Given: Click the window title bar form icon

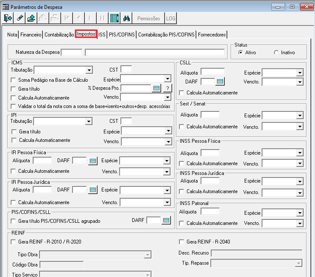Looking at the screenshot, I should (6, 7).
